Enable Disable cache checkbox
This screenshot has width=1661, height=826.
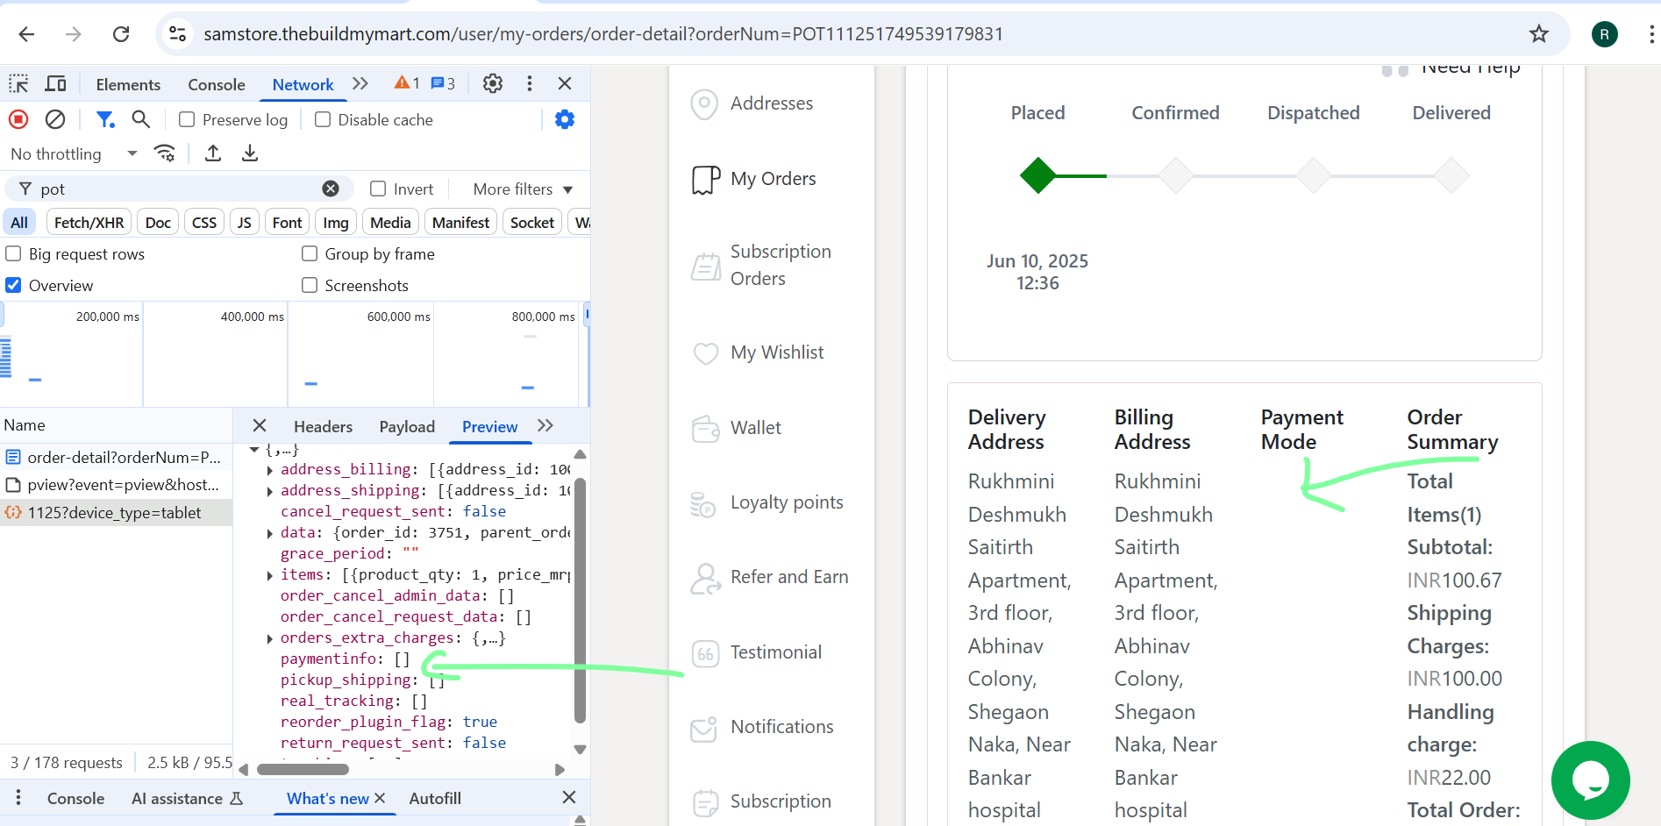click(323, 119)
